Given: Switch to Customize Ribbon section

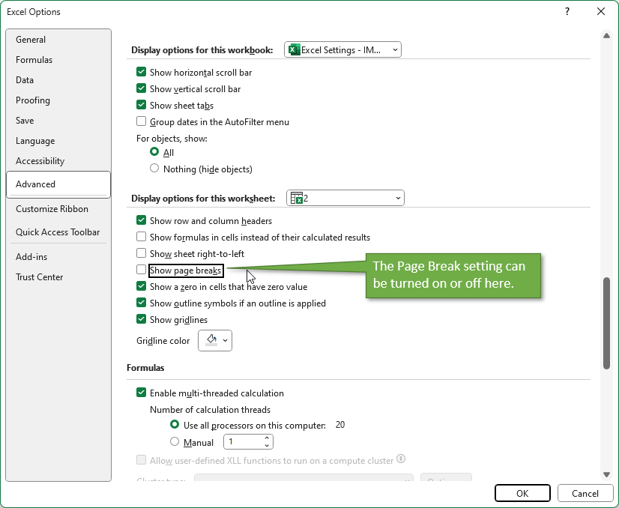Looking at the screenshot, I should pyautogui.click(x=52, y=209).
